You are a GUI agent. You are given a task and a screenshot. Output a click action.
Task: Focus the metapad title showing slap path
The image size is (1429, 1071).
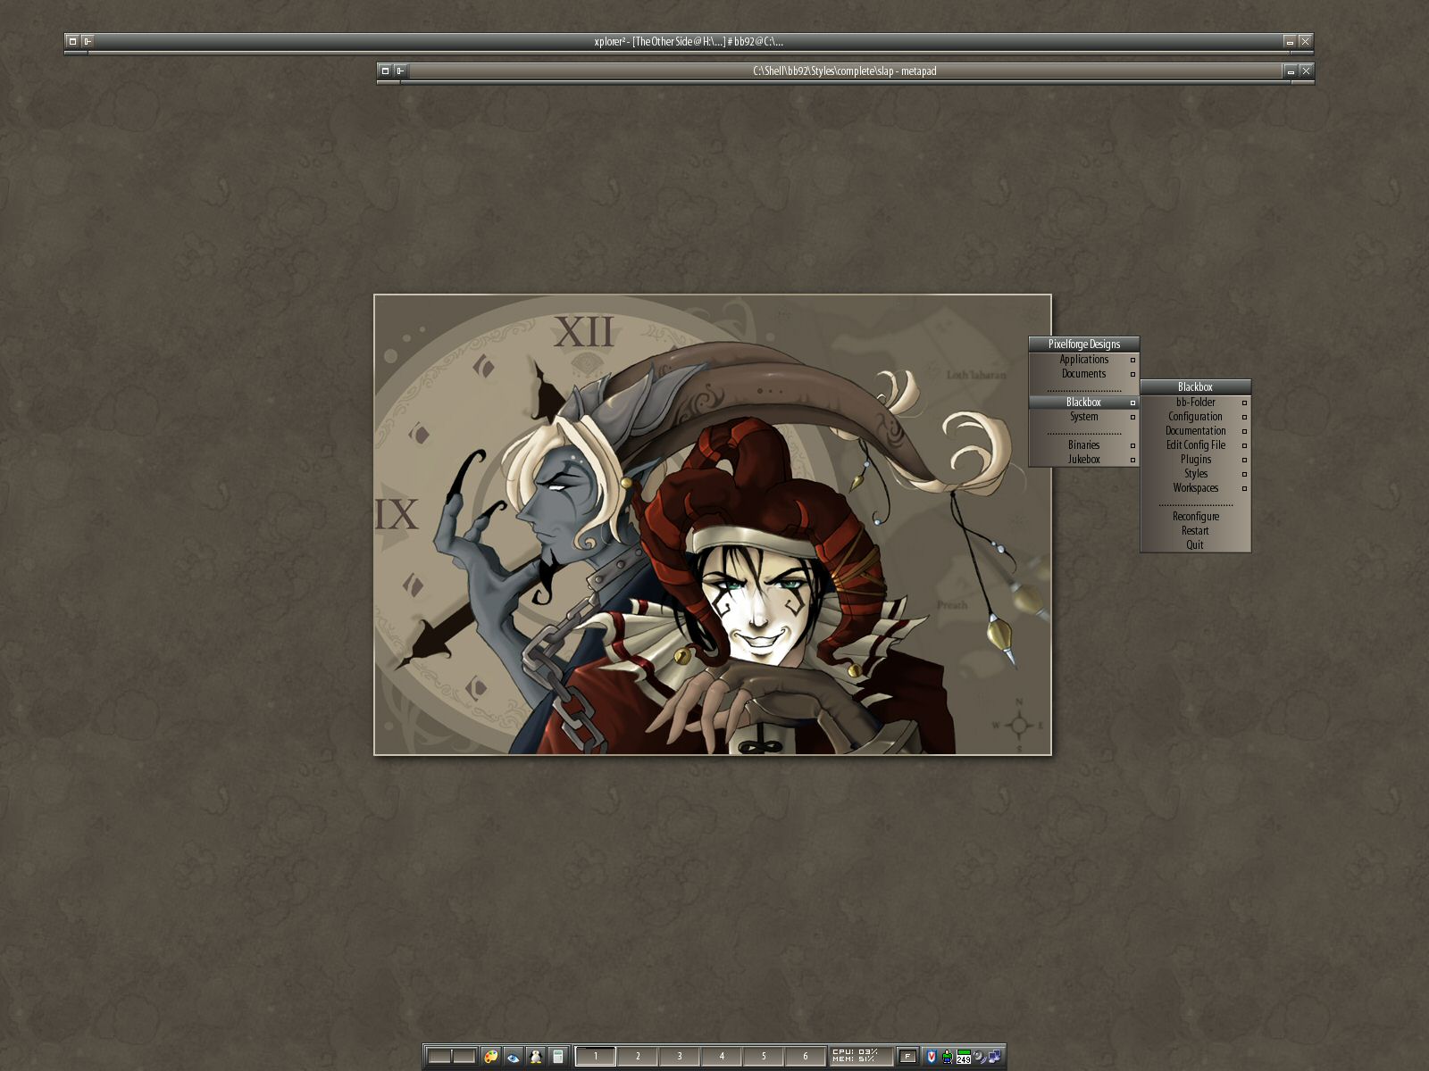(x=844, y=71)
